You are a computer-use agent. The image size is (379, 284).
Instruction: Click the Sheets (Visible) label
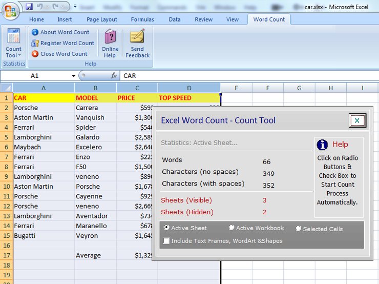(x=186, y=200)
